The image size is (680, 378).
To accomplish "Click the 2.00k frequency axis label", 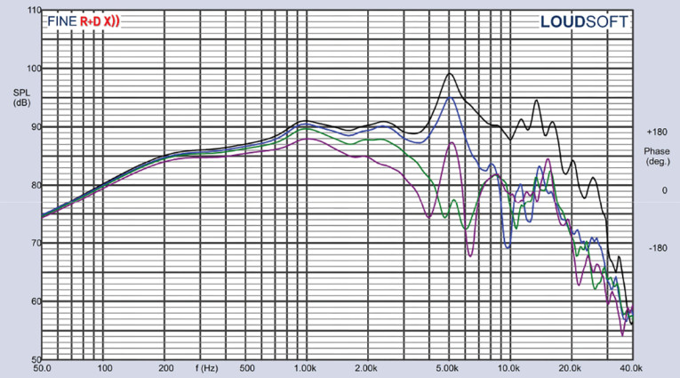I will pos(366,368).
